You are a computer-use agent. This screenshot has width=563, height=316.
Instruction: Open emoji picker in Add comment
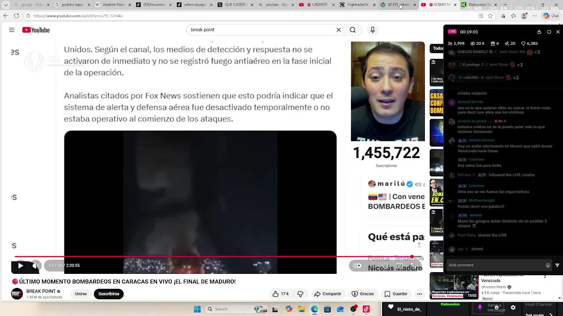click(x=548, y=266)
